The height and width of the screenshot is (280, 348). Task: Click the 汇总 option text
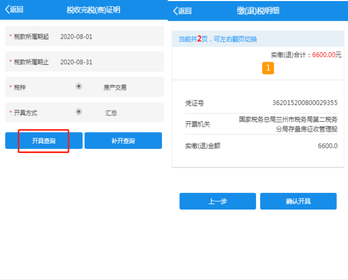point(111,113)
